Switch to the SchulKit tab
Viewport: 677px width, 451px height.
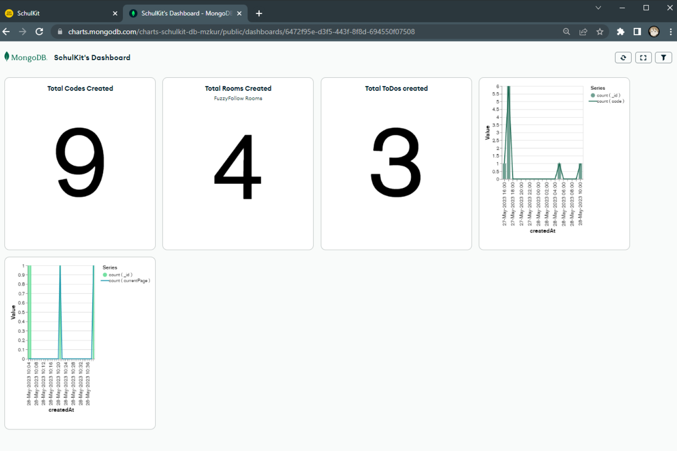coord(61,13)
